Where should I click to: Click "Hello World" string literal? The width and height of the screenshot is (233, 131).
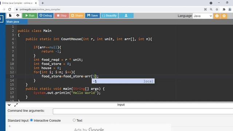[84, 93]
